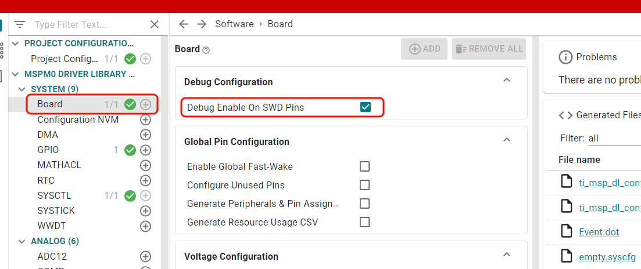The width and height of the screenshot is (641, 269).
Task: Collapse the PROJECT CONFIGURATION tree group
Action: (x=16, y=43)
